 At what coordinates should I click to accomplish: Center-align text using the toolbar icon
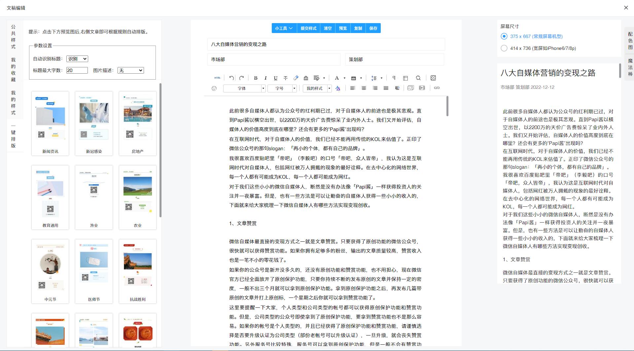pyautogui.click(x=364, y=88)
